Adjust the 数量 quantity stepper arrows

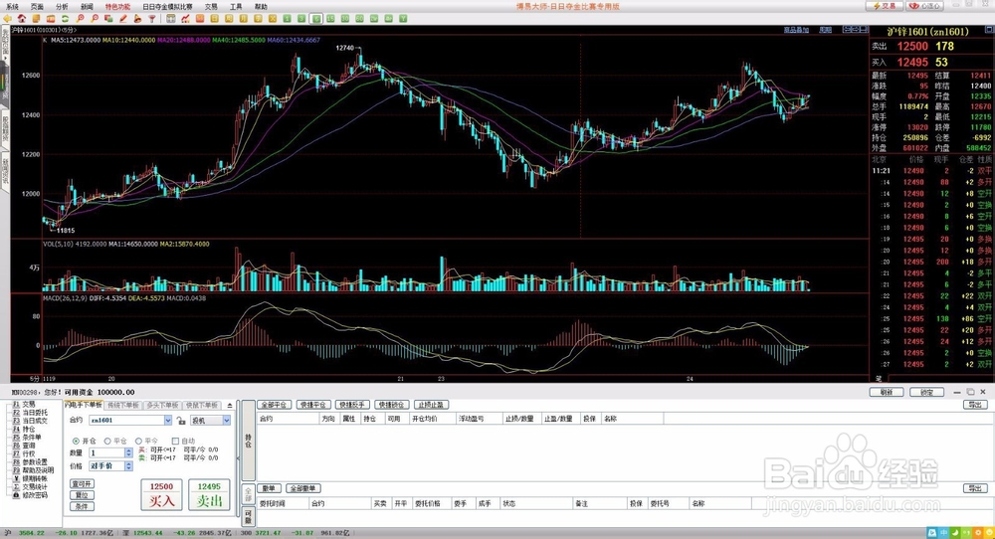[x=128, y=452]
